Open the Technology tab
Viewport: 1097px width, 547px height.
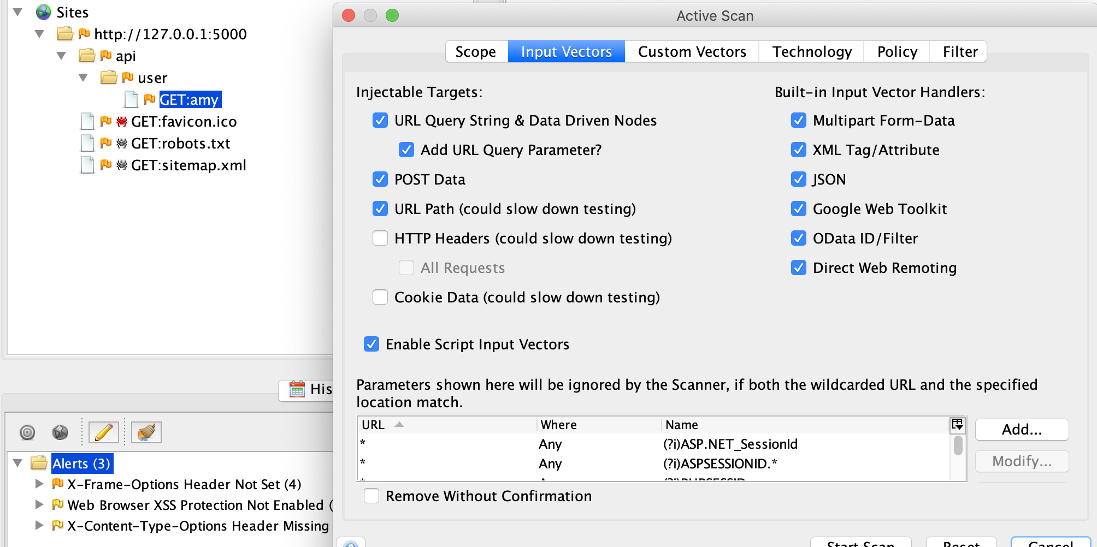pyautogui.click(x=811, y=51)
